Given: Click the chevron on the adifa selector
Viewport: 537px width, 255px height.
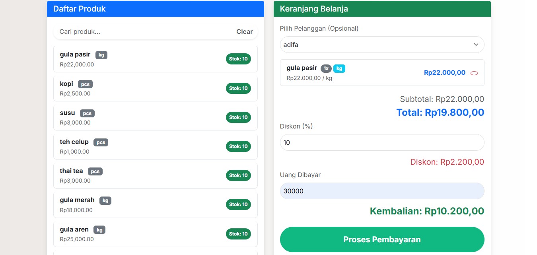Looking at the screenshot, I should (476, 45).
